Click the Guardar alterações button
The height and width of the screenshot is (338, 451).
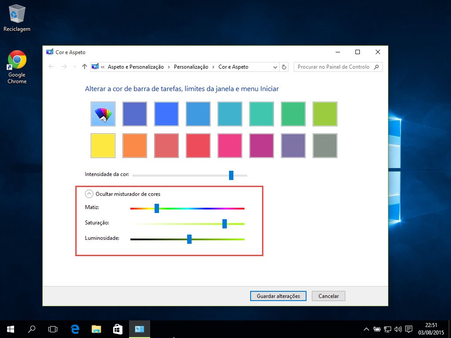coord(278,296)
